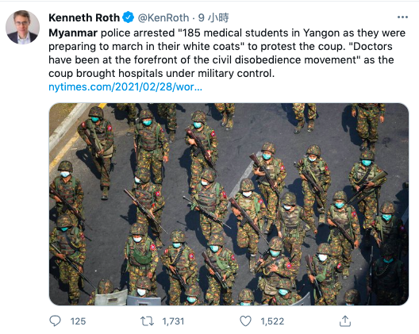Like the tweet with the heart icon
The image size is (419, 334).
coord(245,321)
